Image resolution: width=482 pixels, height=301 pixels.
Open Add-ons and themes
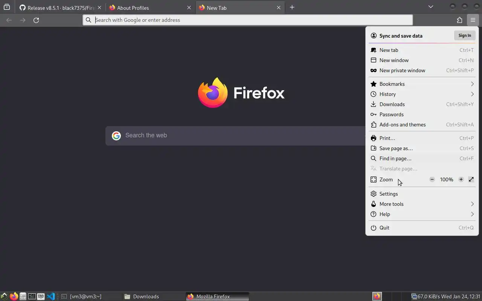coord(422,125)
